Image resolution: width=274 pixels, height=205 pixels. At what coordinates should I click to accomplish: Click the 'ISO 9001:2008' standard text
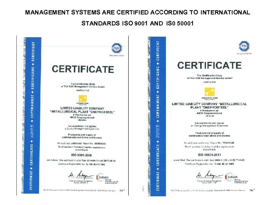point(81,155)
